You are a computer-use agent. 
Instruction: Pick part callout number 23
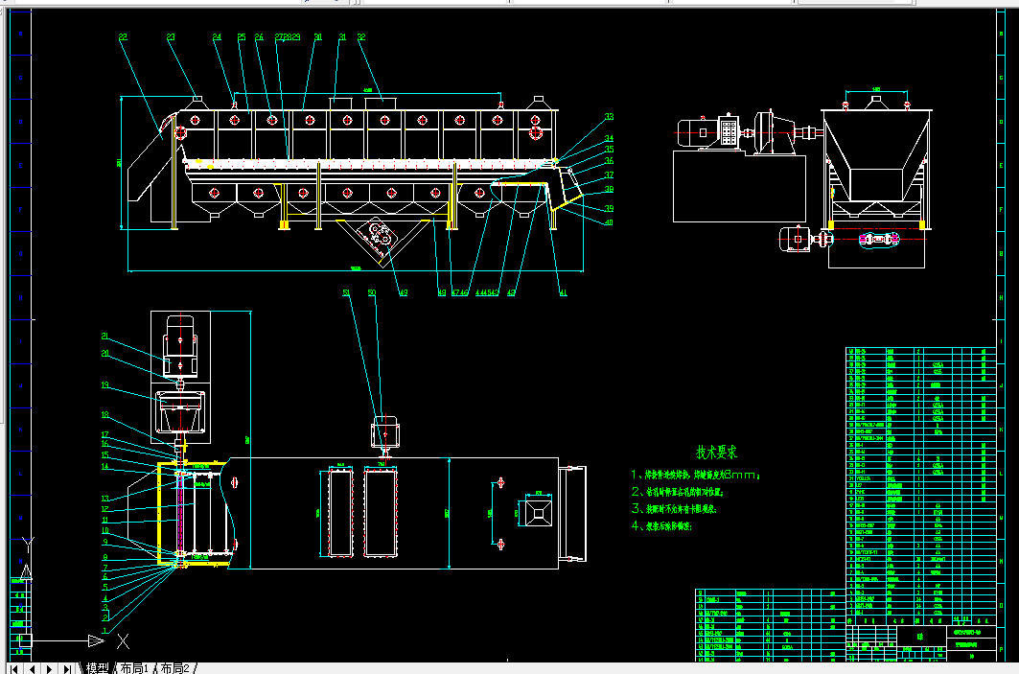coord(171,37)
